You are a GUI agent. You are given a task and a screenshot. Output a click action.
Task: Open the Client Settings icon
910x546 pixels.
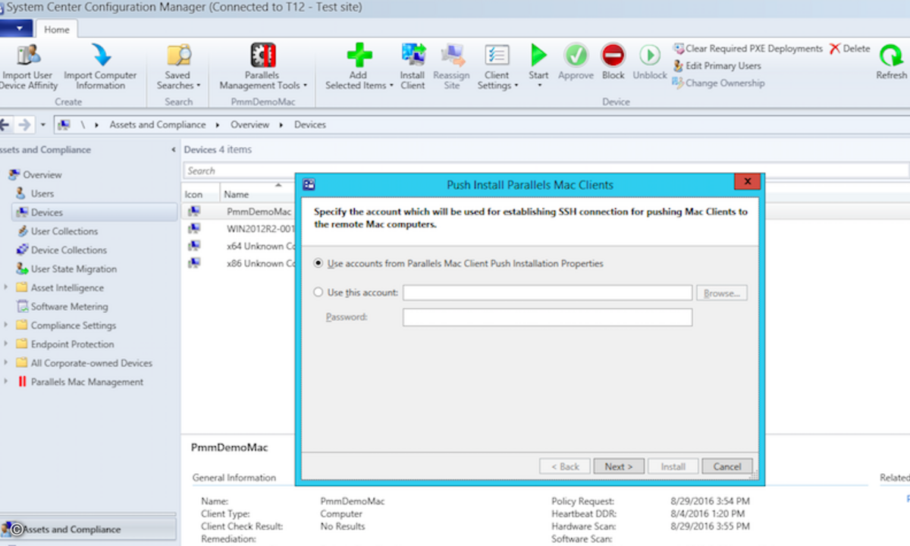[497, 55]
